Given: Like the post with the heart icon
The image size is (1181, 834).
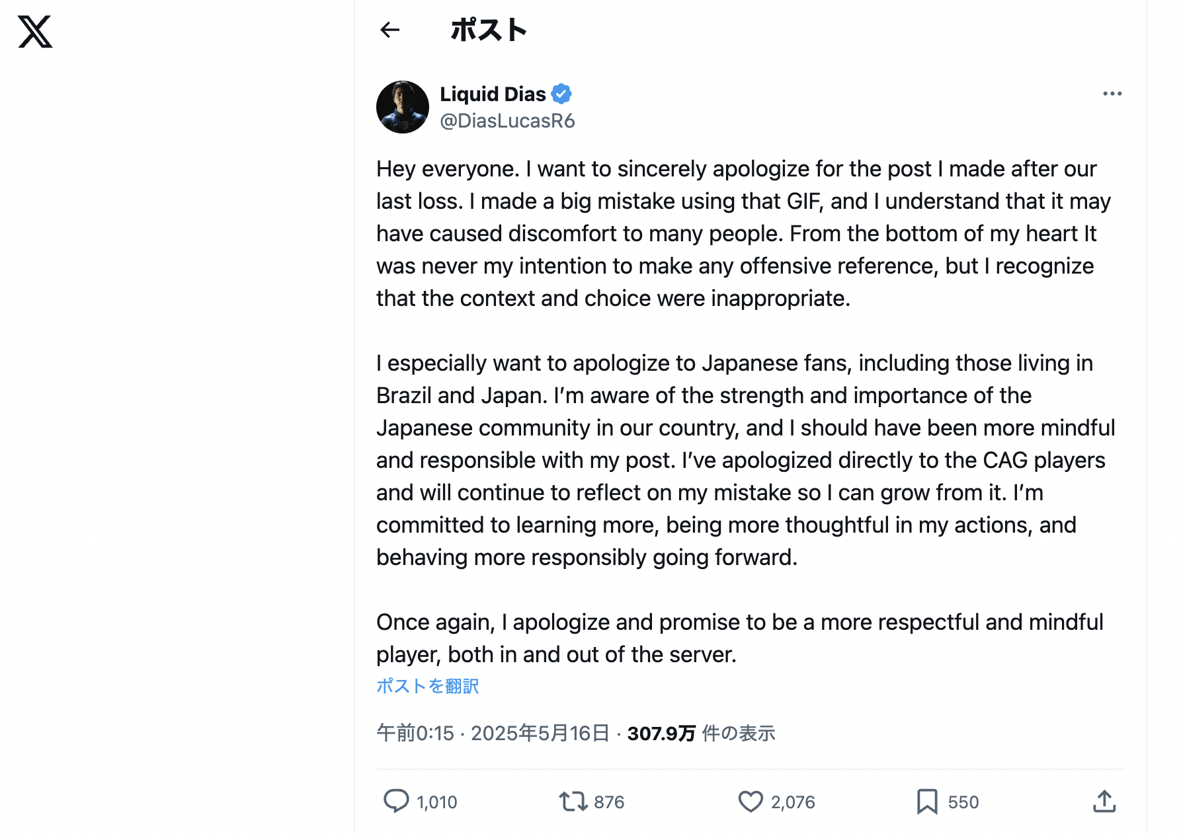Looking at the screenshot, I should [751, 802].
